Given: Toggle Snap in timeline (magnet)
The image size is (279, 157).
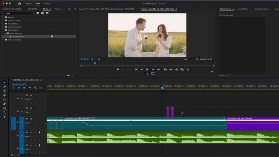Looking at the screenshot, I should pos(19,88).
